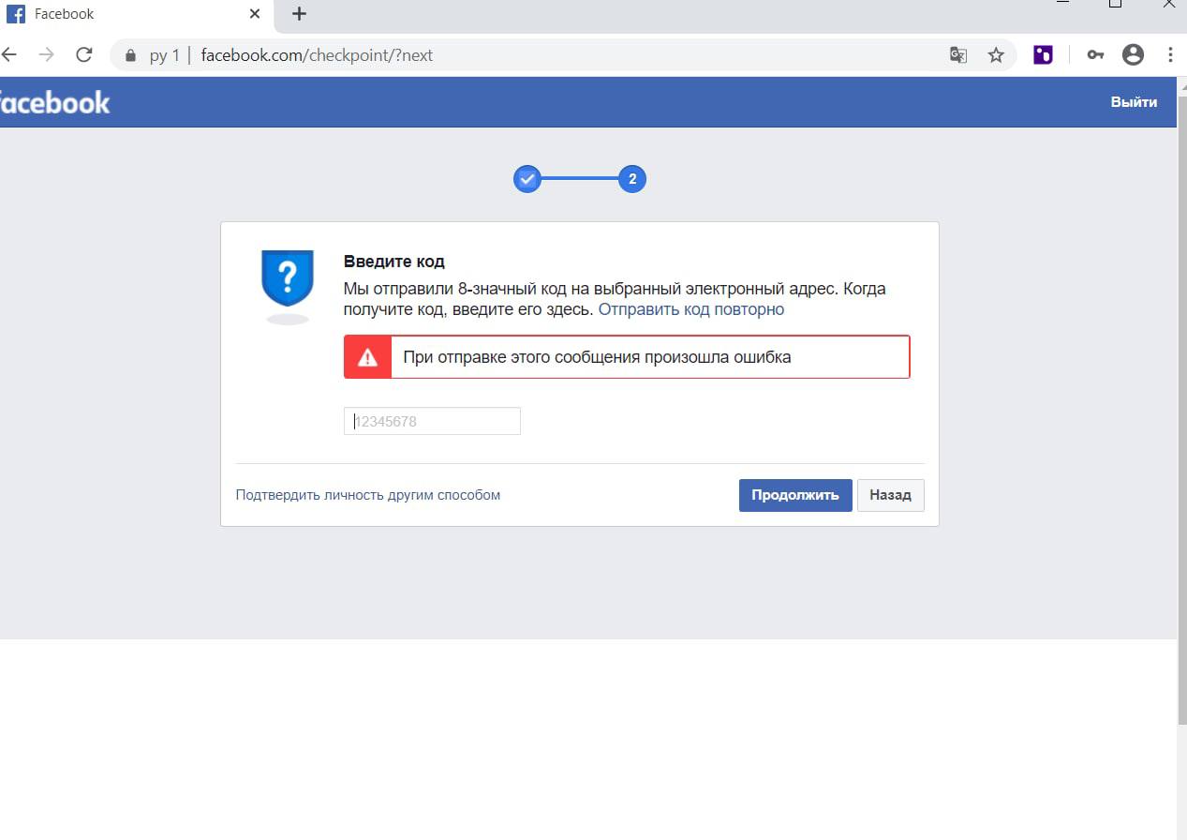Open the translate page icon
This screenshot has height=840, width=1187.
coord(957,55)
